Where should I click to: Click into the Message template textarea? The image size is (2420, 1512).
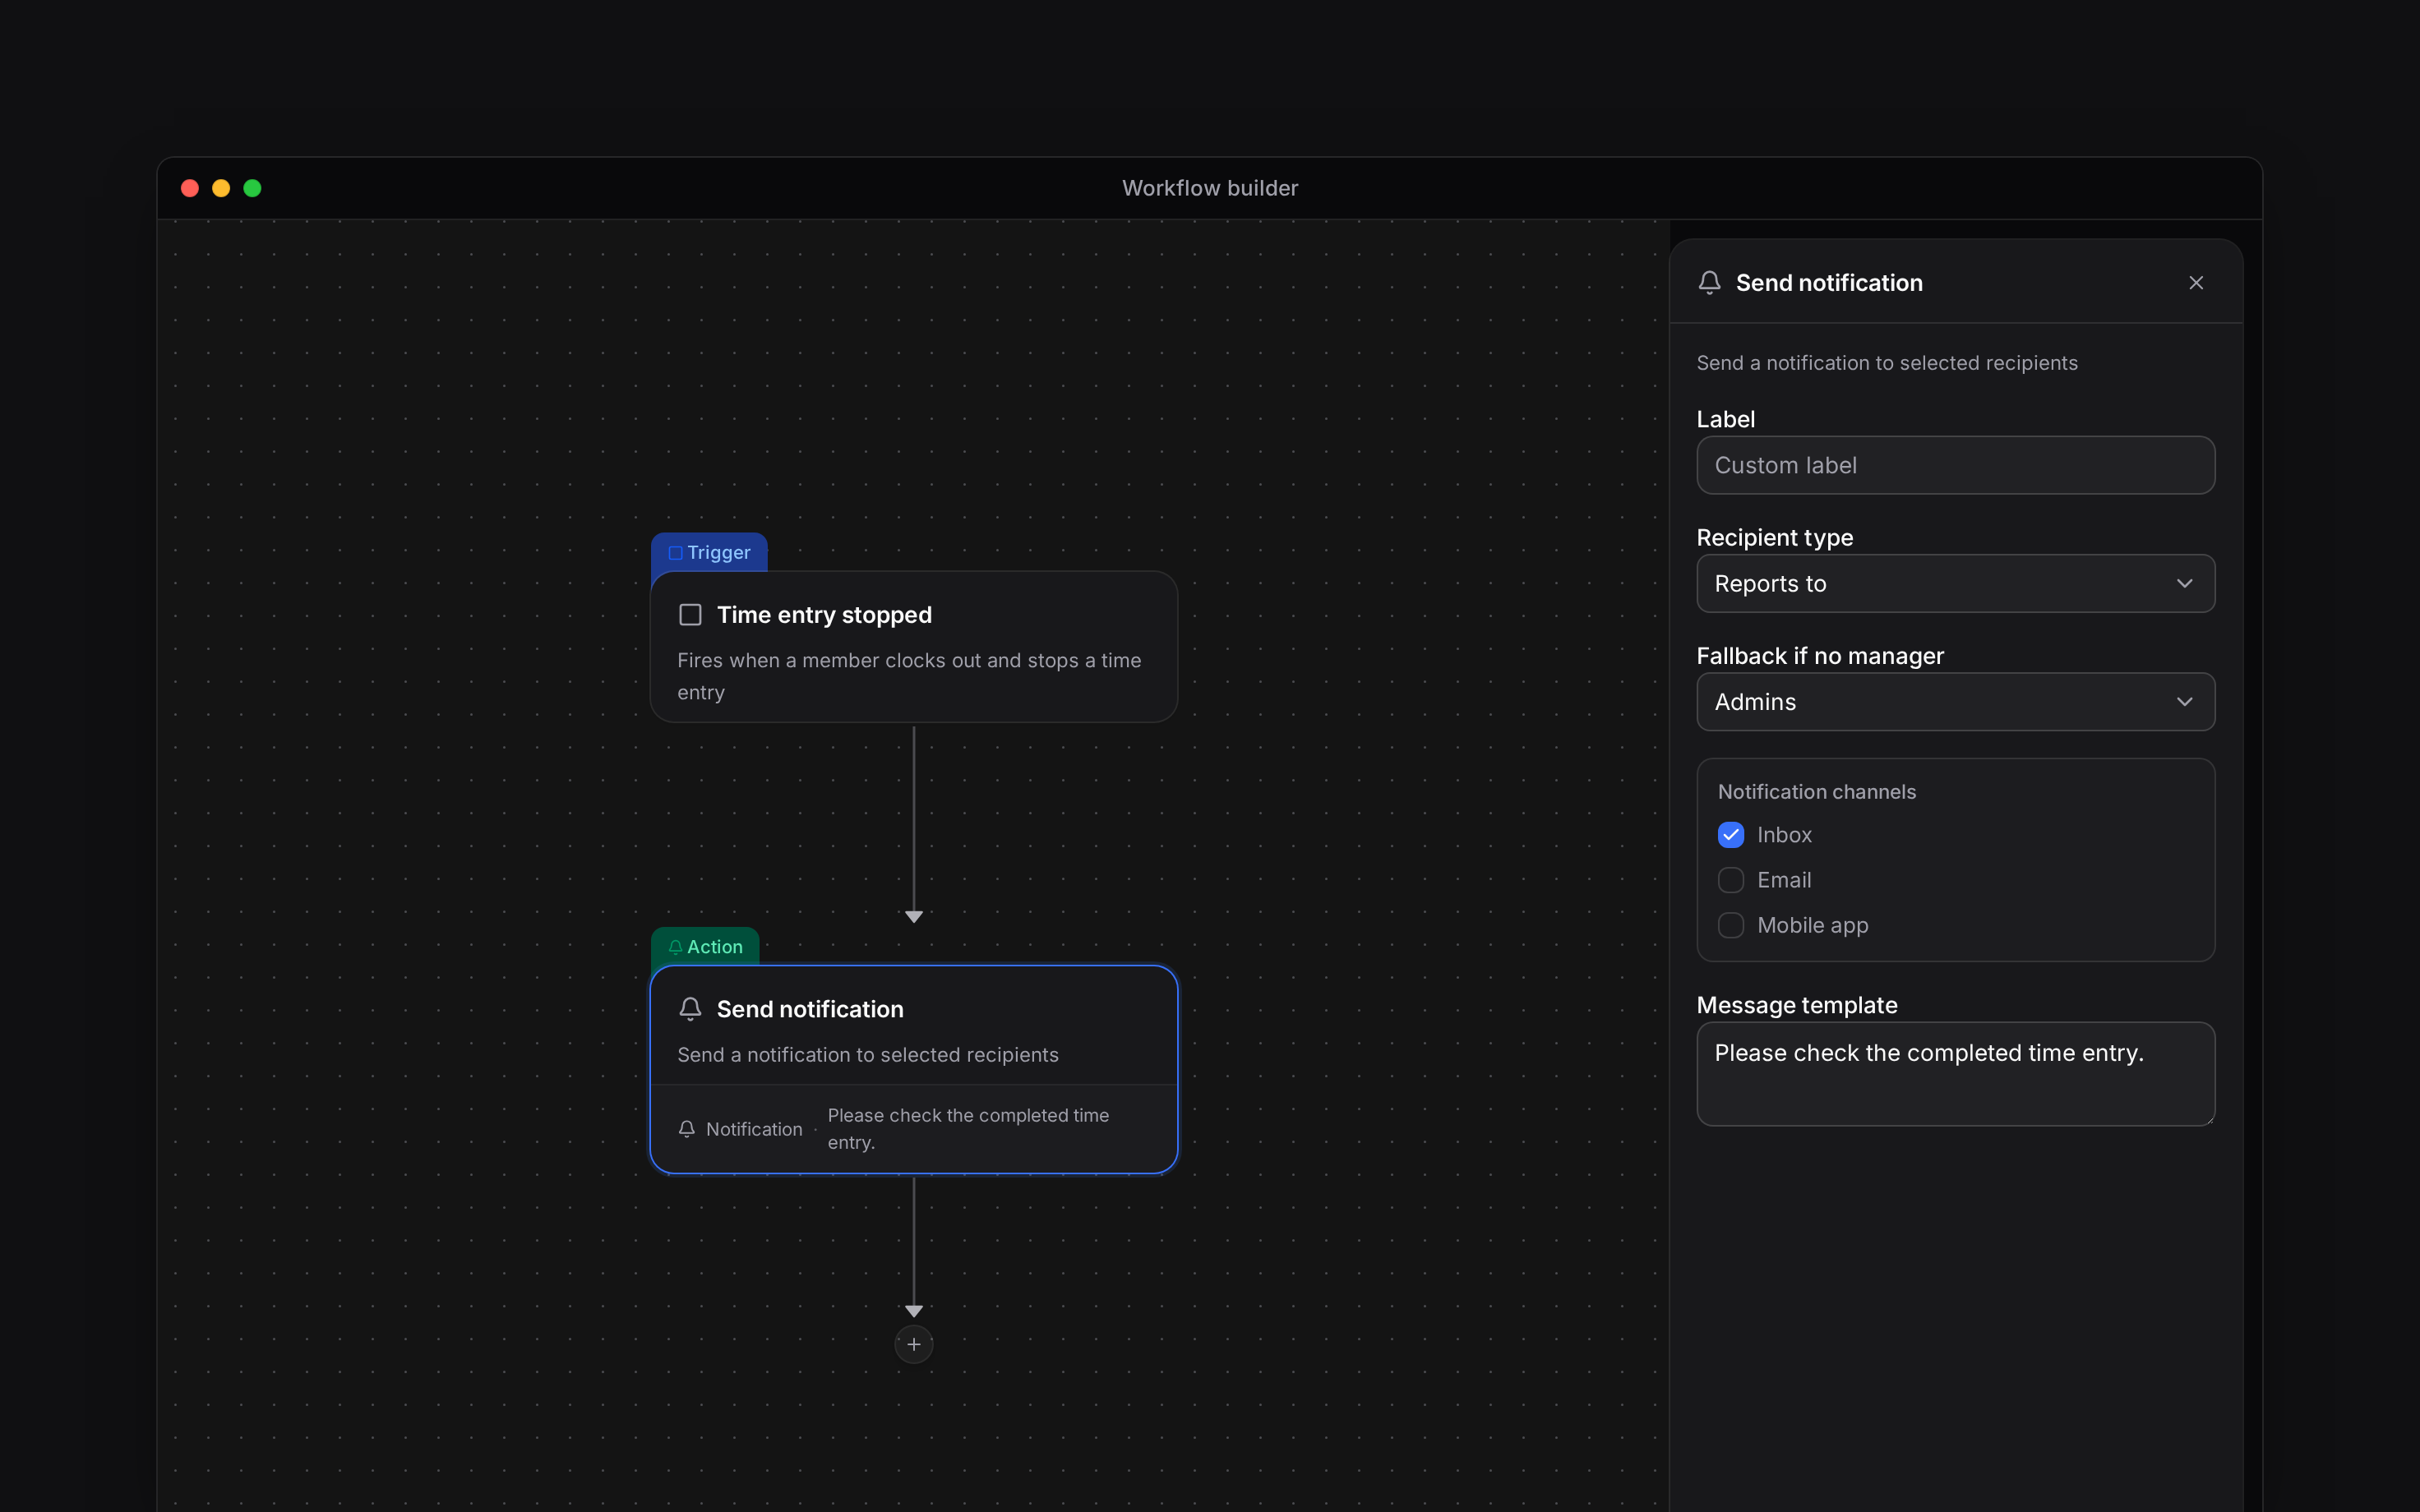[x=1955, y=1074]
